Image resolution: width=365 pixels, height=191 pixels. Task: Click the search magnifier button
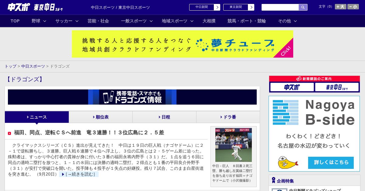tap(303, 7)
